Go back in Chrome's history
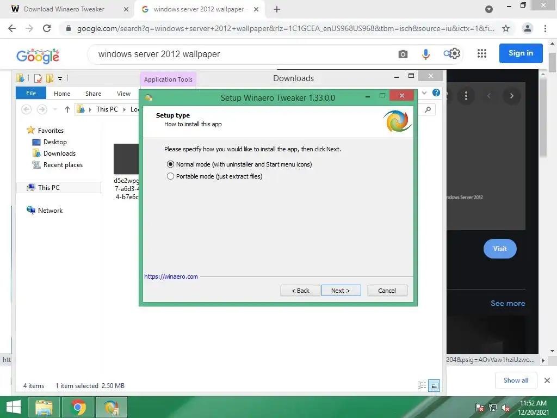The width and height of the screenshot is (557, 418). (x=12, y=28)
